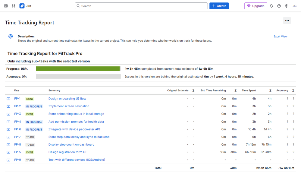The width and height of the screenshot is (301, 177).
Task: Click the sub-task type icon next to FP-1
Action: point(8,99)
